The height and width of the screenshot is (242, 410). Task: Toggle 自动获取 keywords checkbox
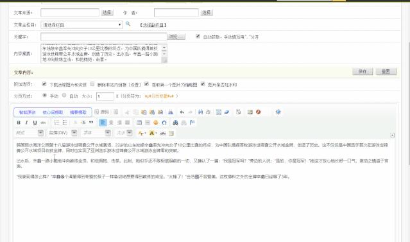[198, 37]
